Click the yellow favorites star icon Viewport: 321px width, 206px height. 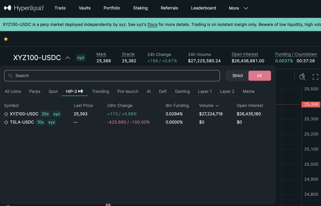coord(6,39)
